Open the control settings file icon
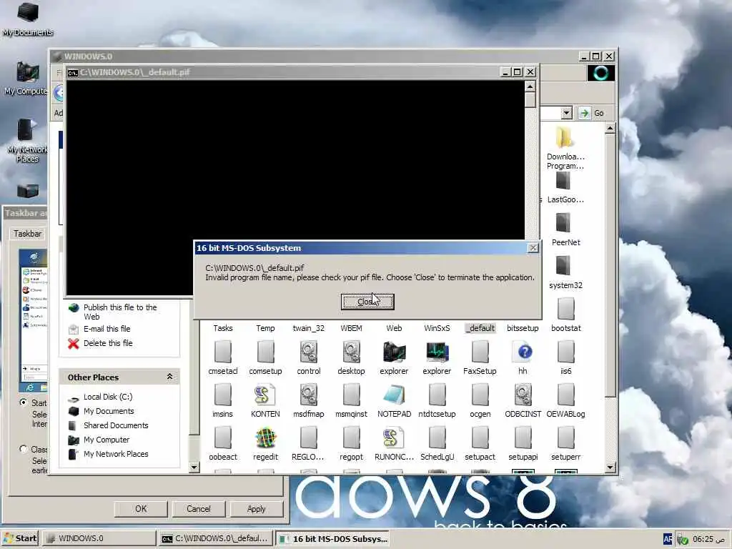 point(309,352)
